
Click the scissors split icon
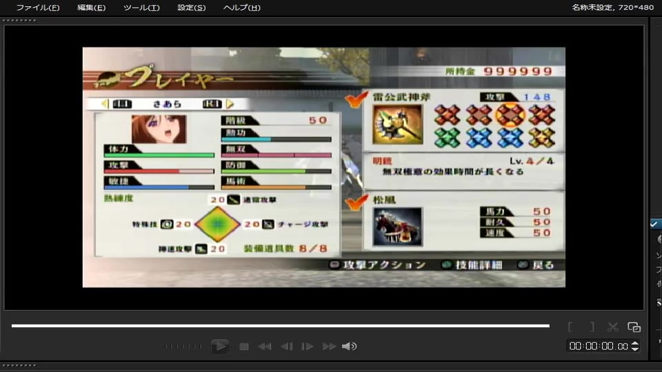coord(612,327)
